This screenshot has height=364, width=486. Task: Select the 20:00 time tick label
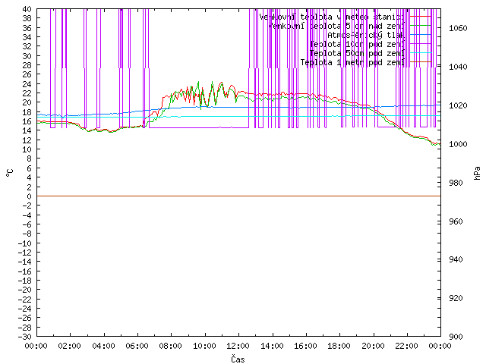pos(373,346)
